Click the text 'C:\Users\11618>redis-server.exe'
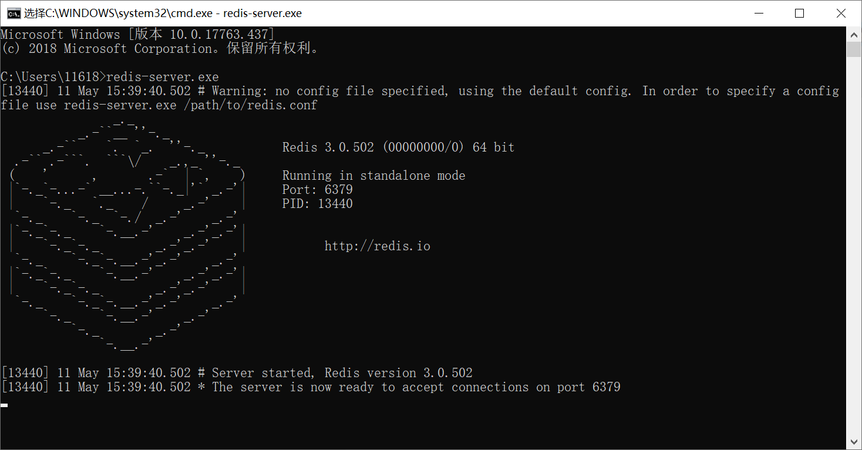Viewport: 862px width, 450px height. click(x=110, y=77)
